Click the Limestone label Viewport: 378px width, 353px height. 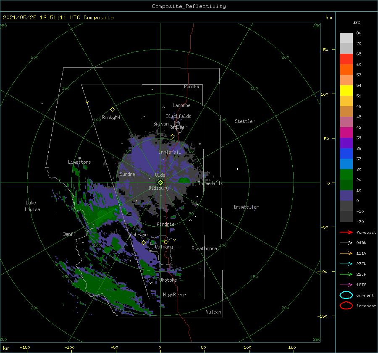79,162
